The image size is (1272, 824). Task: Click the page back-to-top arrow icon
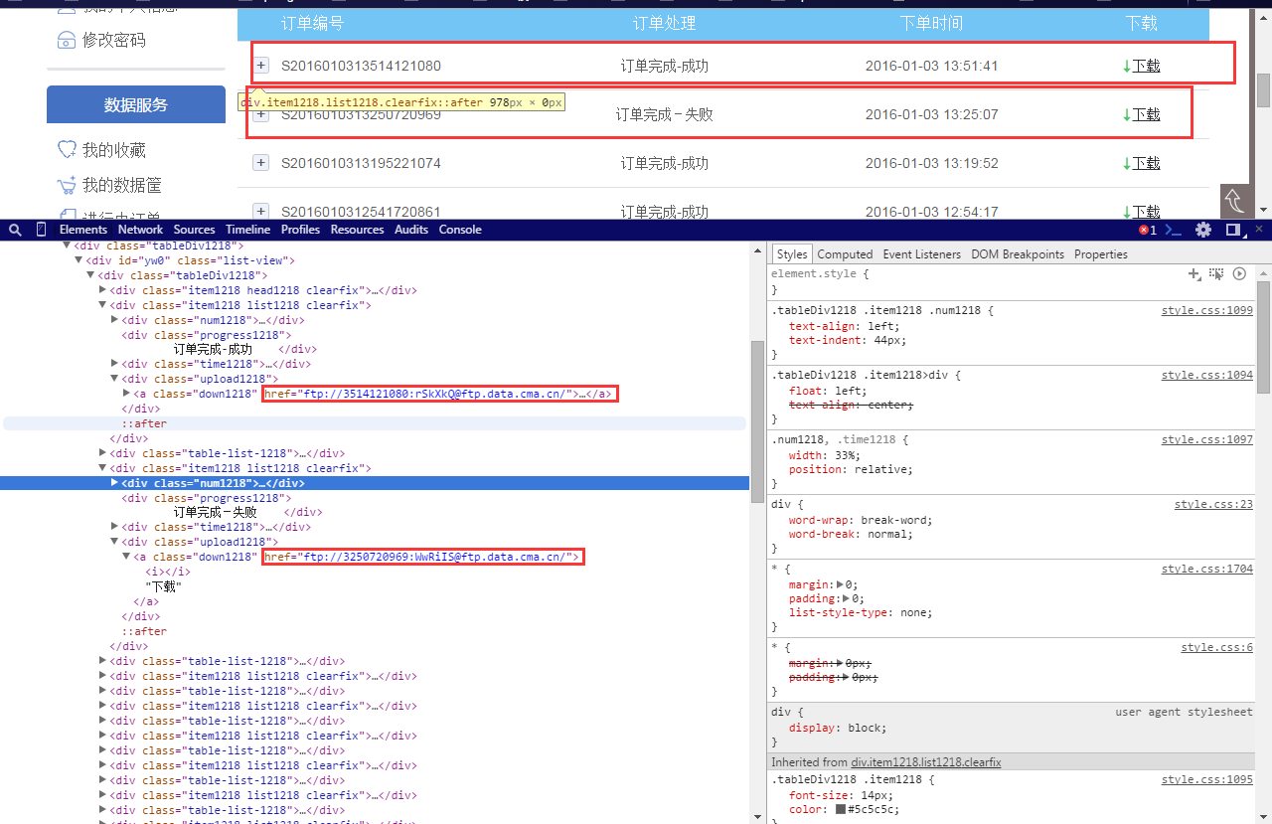pyautogui.click(x=1234, y=201)
